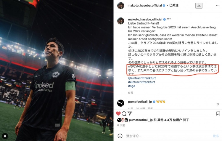Click the blue 发布 post button
The image size is (222, 141).
[216, 136]
